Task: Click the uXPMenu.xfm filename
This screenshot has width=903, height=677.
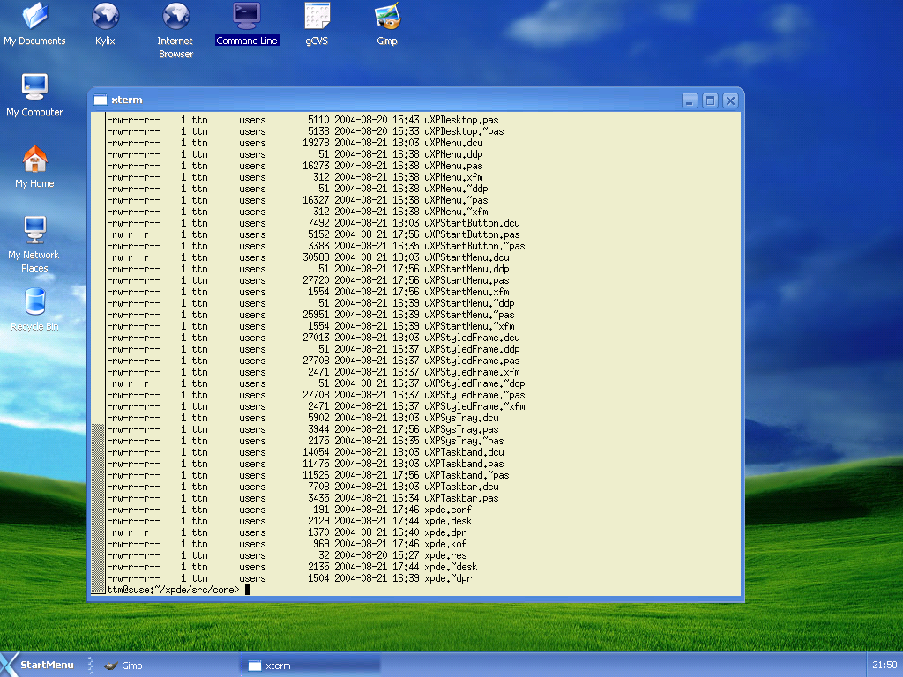Action: point(453,177)
